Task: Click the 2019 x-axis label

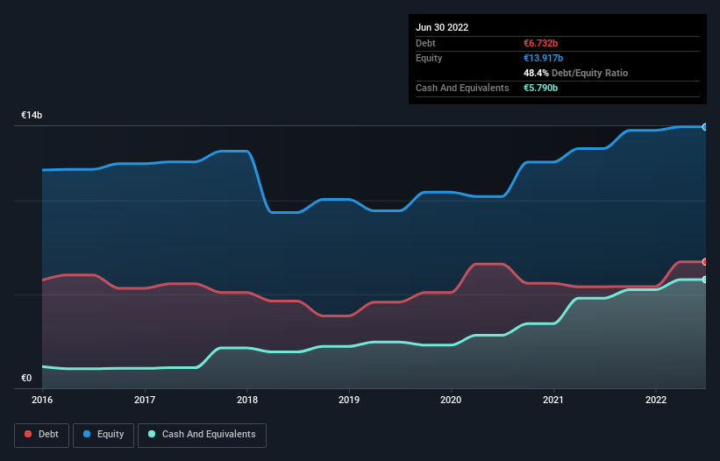Action: [x=349, y=400]
